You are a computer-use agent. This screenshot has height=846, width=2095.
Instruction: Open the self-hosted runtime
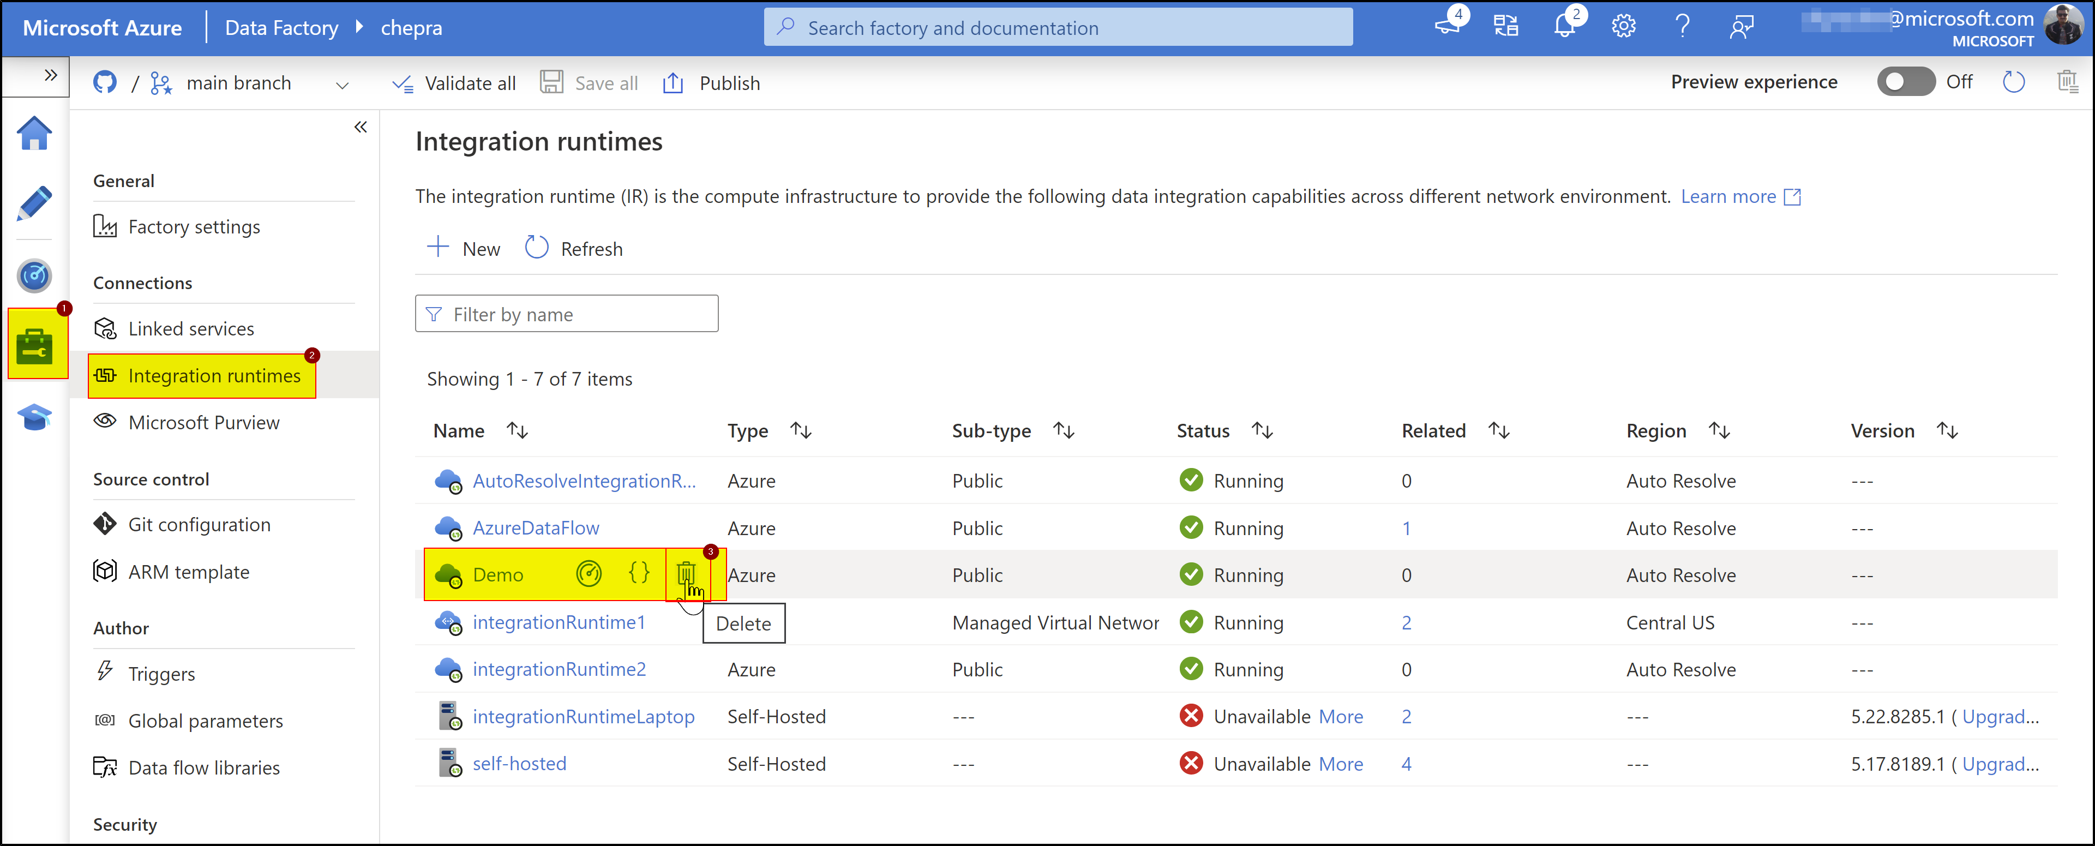point(519,764)
